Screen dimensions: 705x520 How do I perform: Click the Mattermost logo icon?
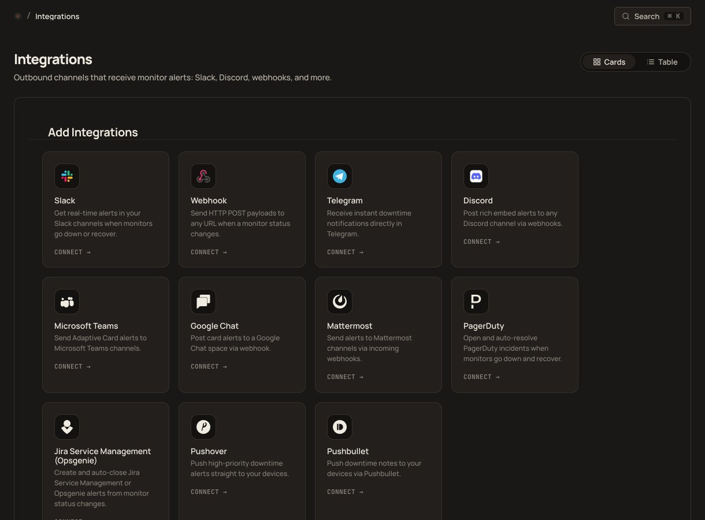point(340,302)
